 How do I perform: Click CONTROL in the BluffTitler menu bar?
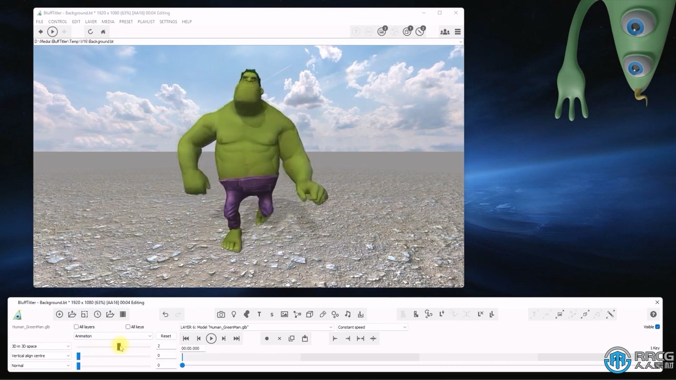[57, 22]
